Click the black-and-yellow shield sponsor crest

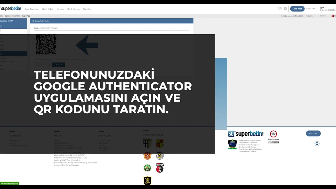(x=147, y=181)
